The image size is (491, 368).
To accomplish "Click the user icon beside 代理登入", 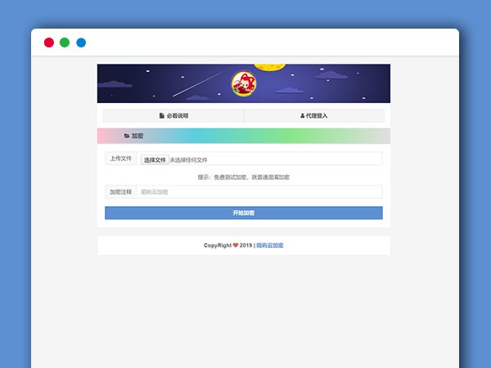I will coord(303,116).
